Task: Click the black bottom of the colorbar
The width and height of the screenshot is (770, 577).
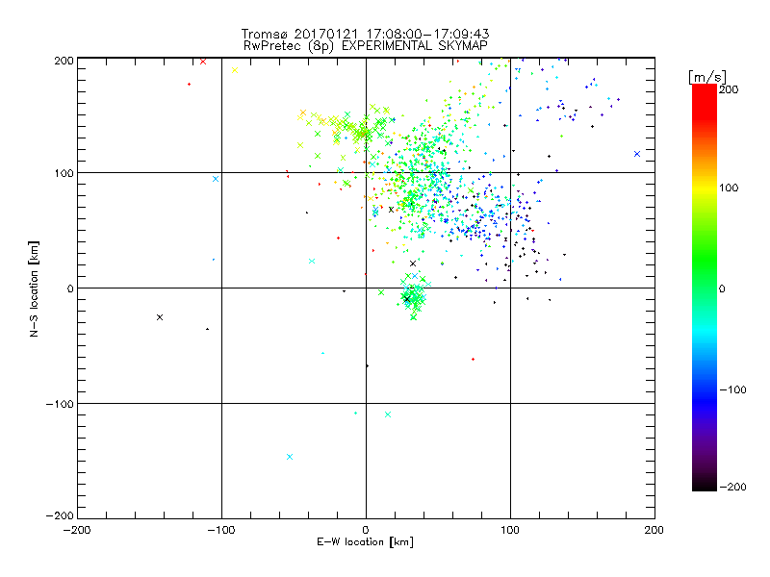Action: tap(705, 484)
